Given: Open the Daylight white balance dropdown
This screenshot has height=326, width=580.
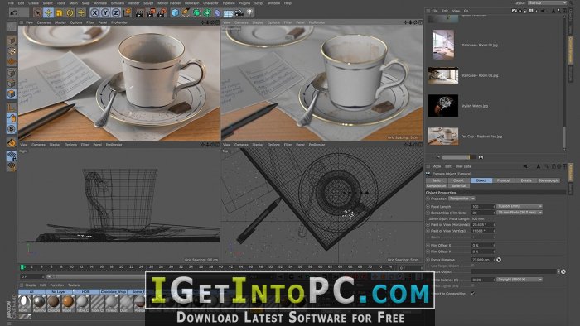Looking at the screenshot, I should coord(520,280).
